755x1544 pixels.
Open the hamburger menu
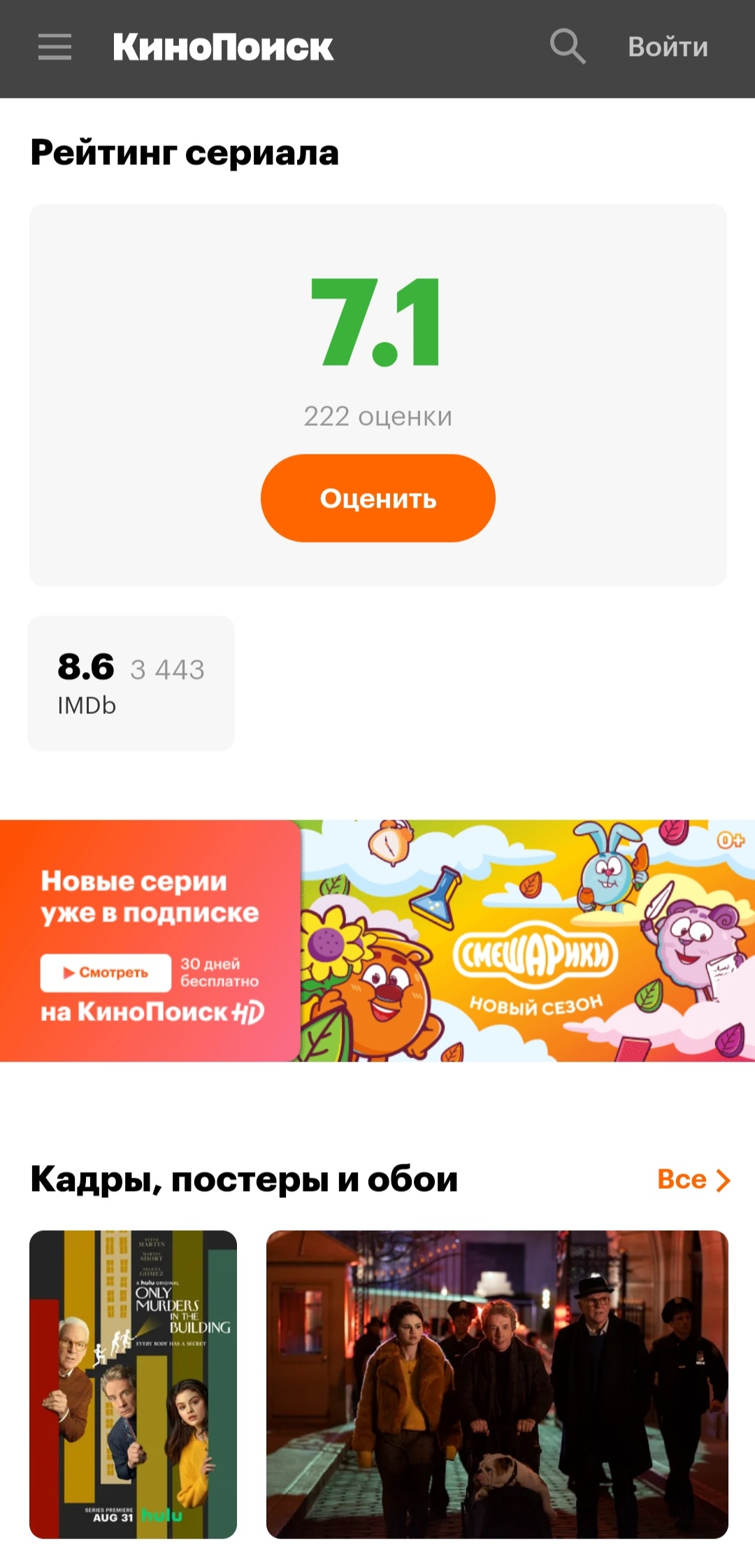(55, 47)
